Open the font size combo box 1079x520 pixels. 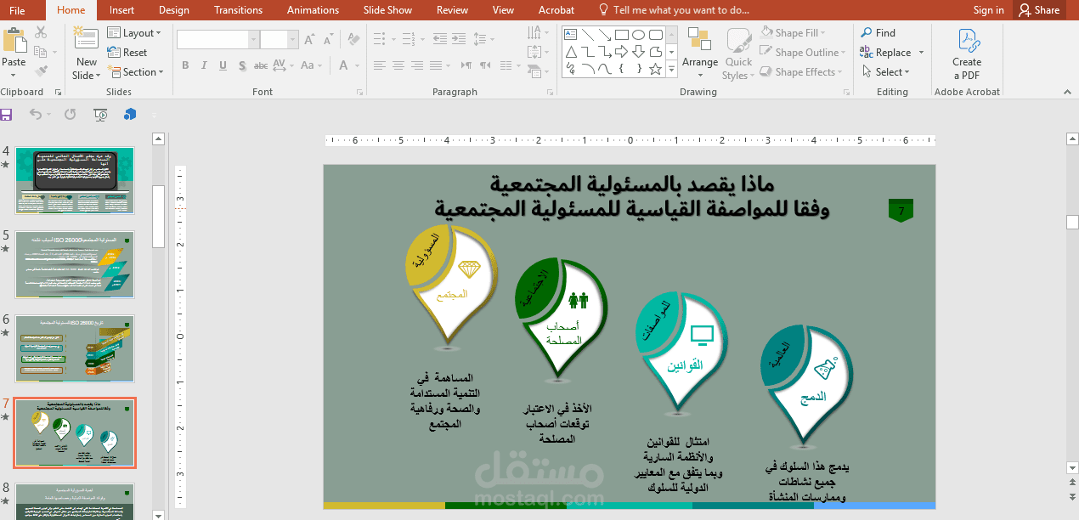click(280, 39)
